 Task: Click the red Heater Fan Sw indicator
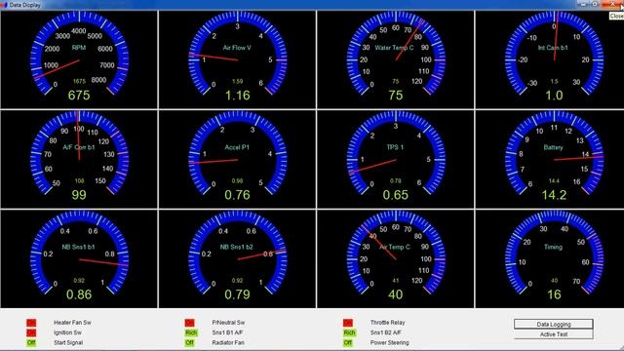[31, 323]
